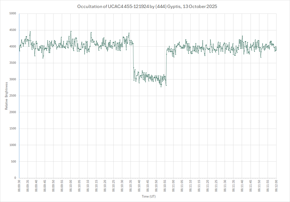The image size is (290, 202).
Task: Select the 2500 y-axis tick label
Action: pyautogui.click(x=12, y=96)
